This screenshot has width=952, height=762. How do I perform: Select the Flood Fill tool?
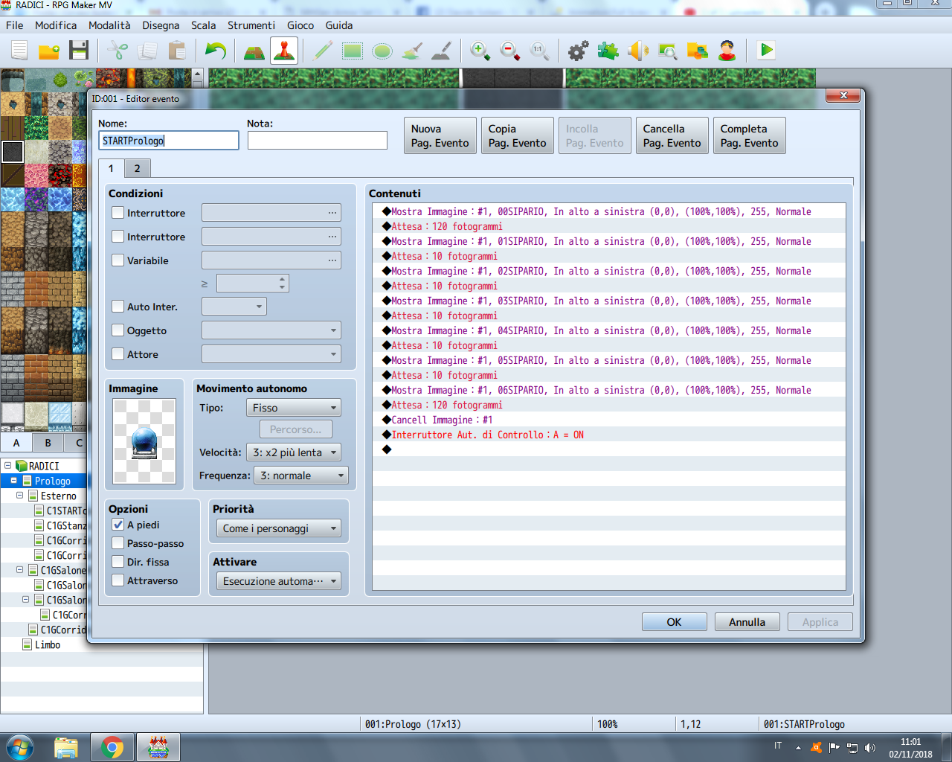[x=412, y=51]
